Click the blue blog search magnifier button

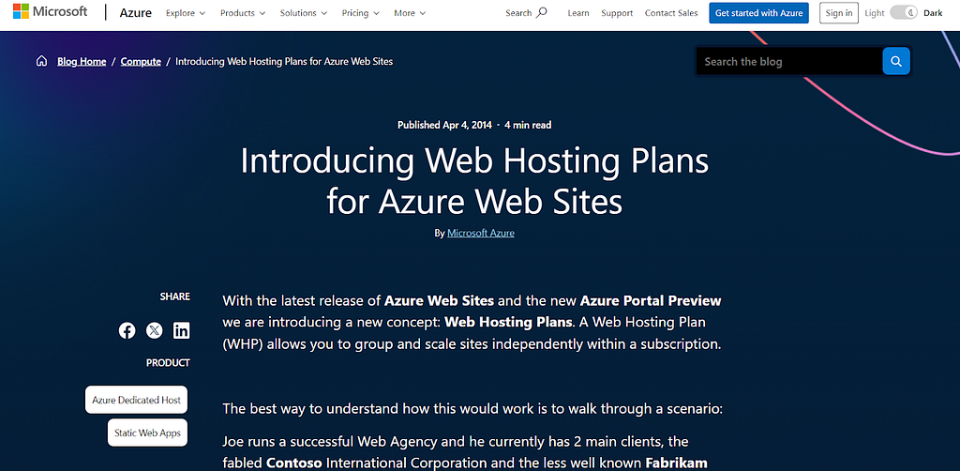[x=896, y=61]
